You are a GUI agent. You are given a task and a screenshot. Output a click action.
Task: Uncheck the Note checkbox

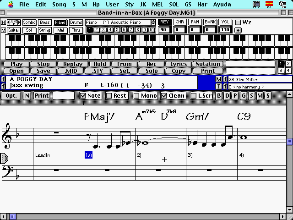(82, 96)
